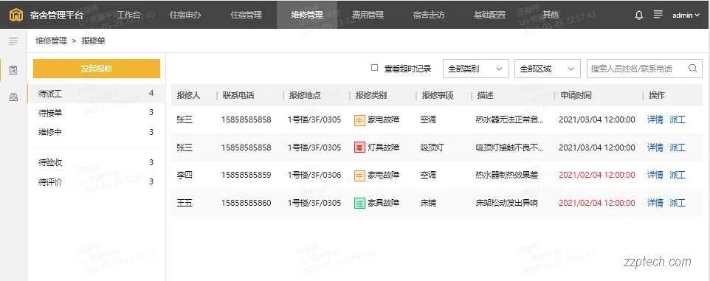
Task: Click the 操作 column header
Action: coord(657,95)
